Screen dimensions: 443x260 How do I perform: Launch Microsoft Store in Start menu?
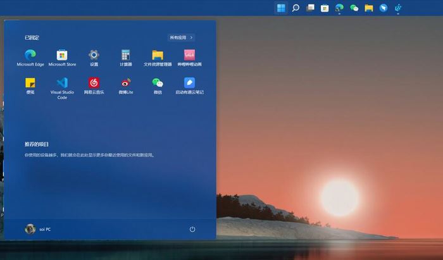[62, 56]
